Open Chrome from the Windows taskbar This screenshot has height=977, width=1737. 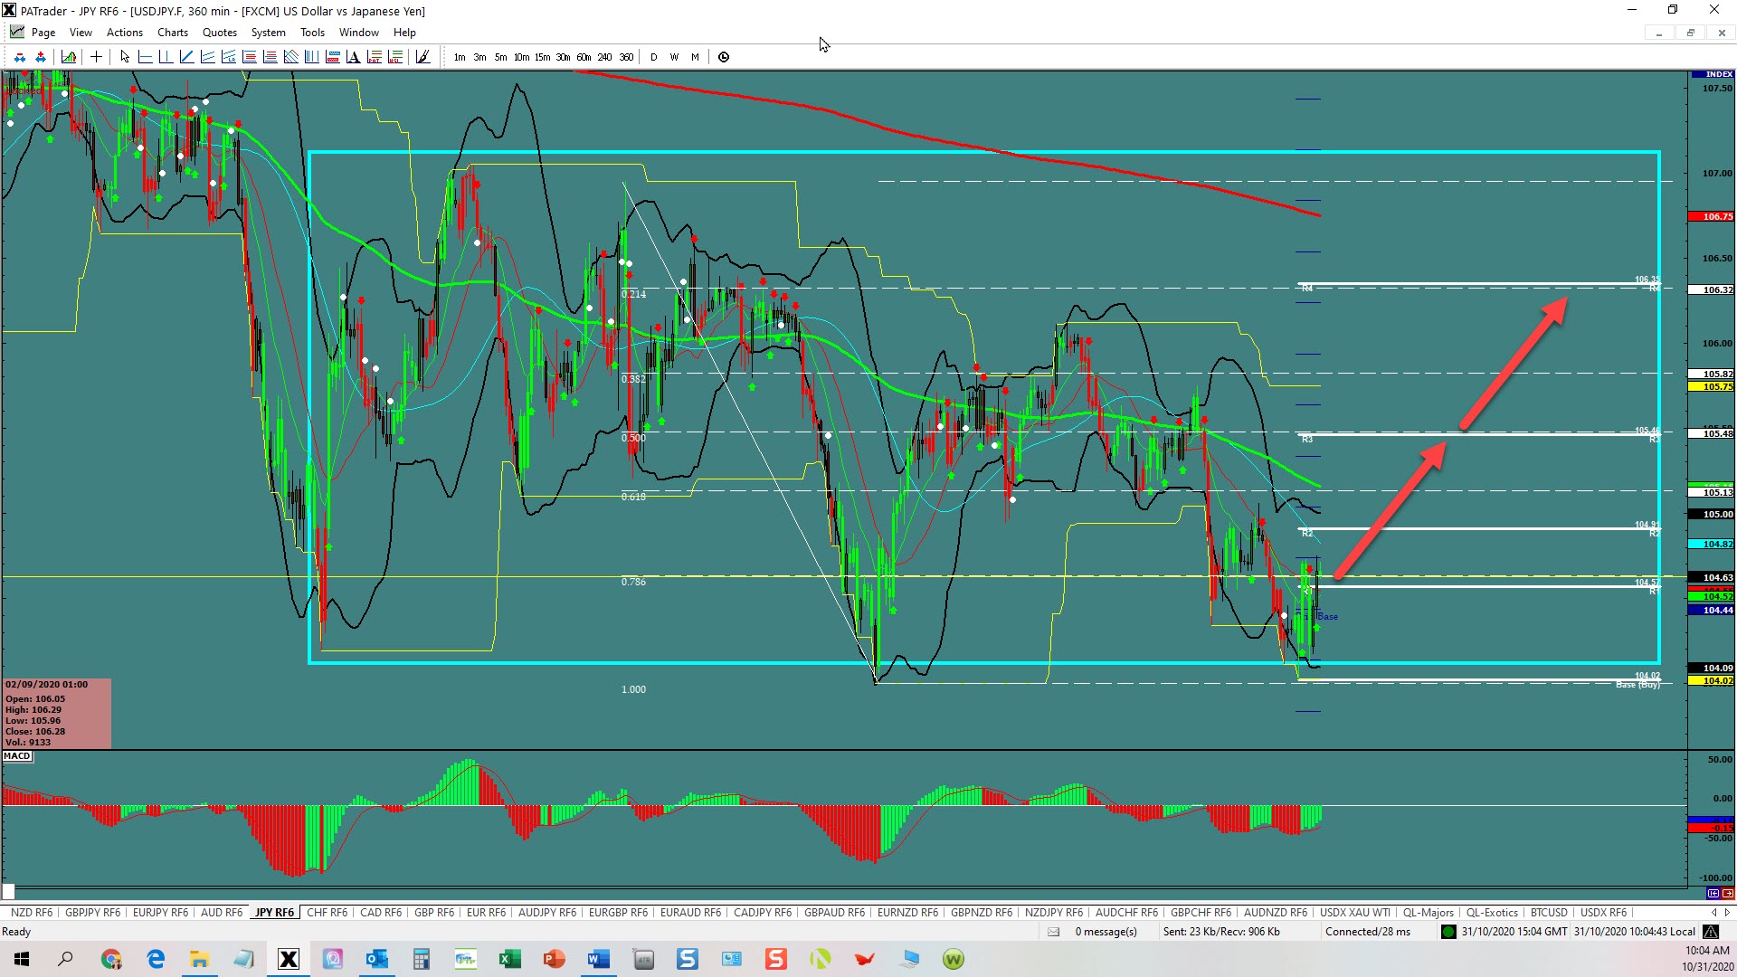[x=111, y=959]
